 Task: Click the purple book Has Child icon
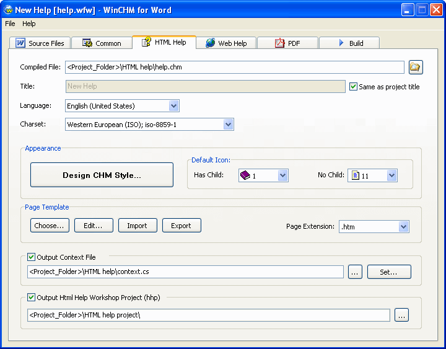pyautogui.click(x=245, y=175)
